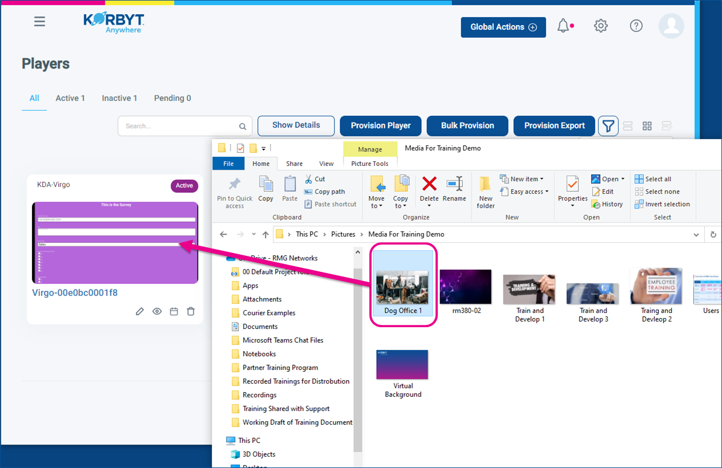
Task: Open Courier Examples folder in navigation pane
Action: [269, 313]
